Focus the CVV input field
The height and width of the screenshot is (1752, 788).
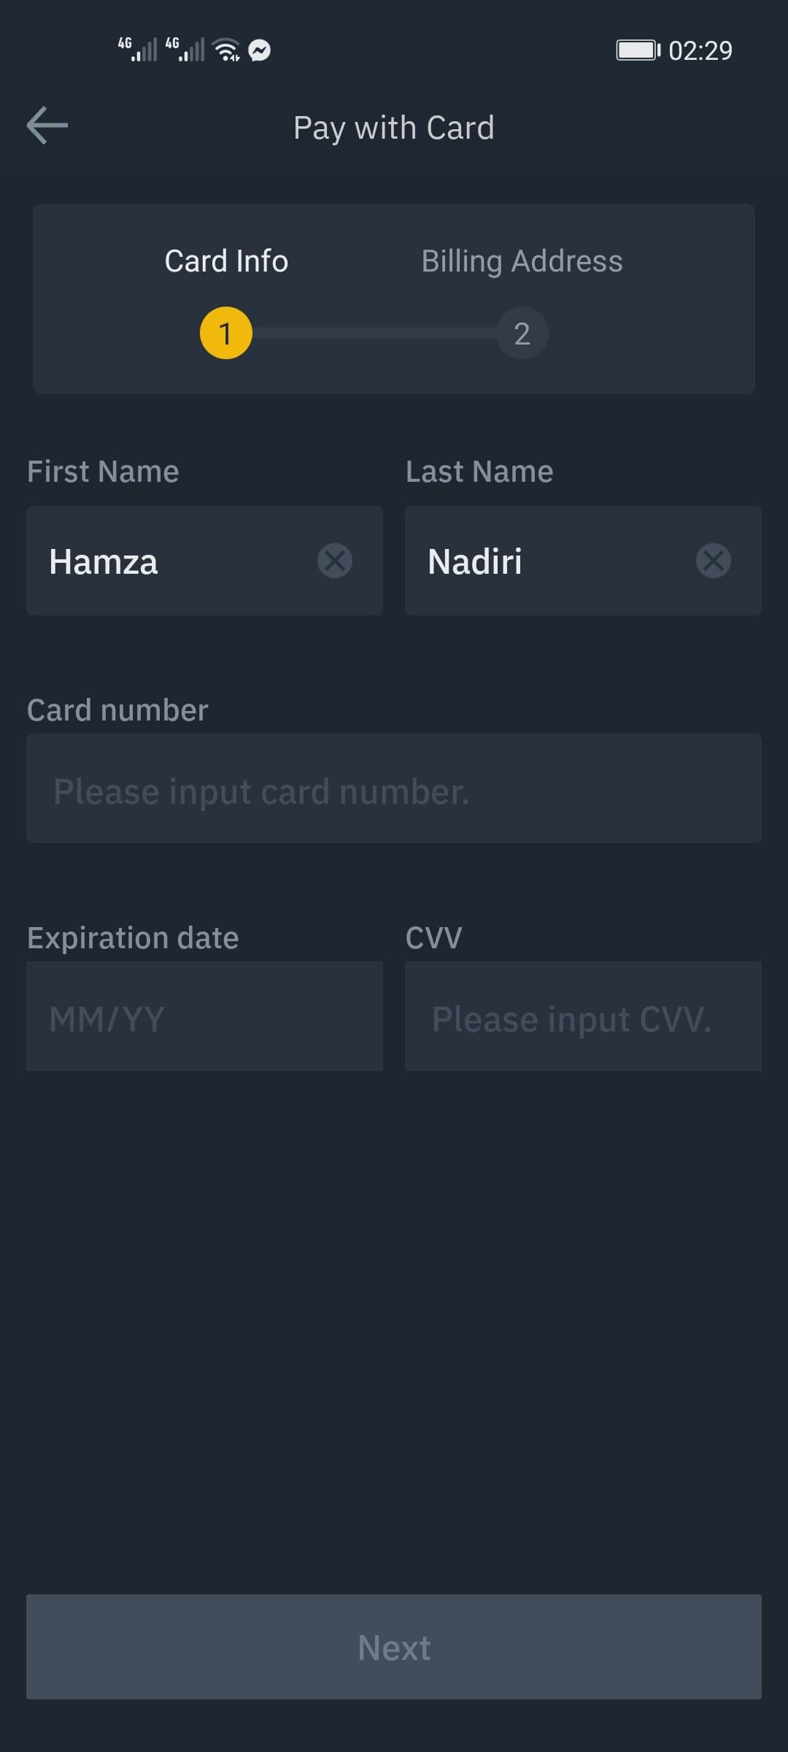(583, 1017)
